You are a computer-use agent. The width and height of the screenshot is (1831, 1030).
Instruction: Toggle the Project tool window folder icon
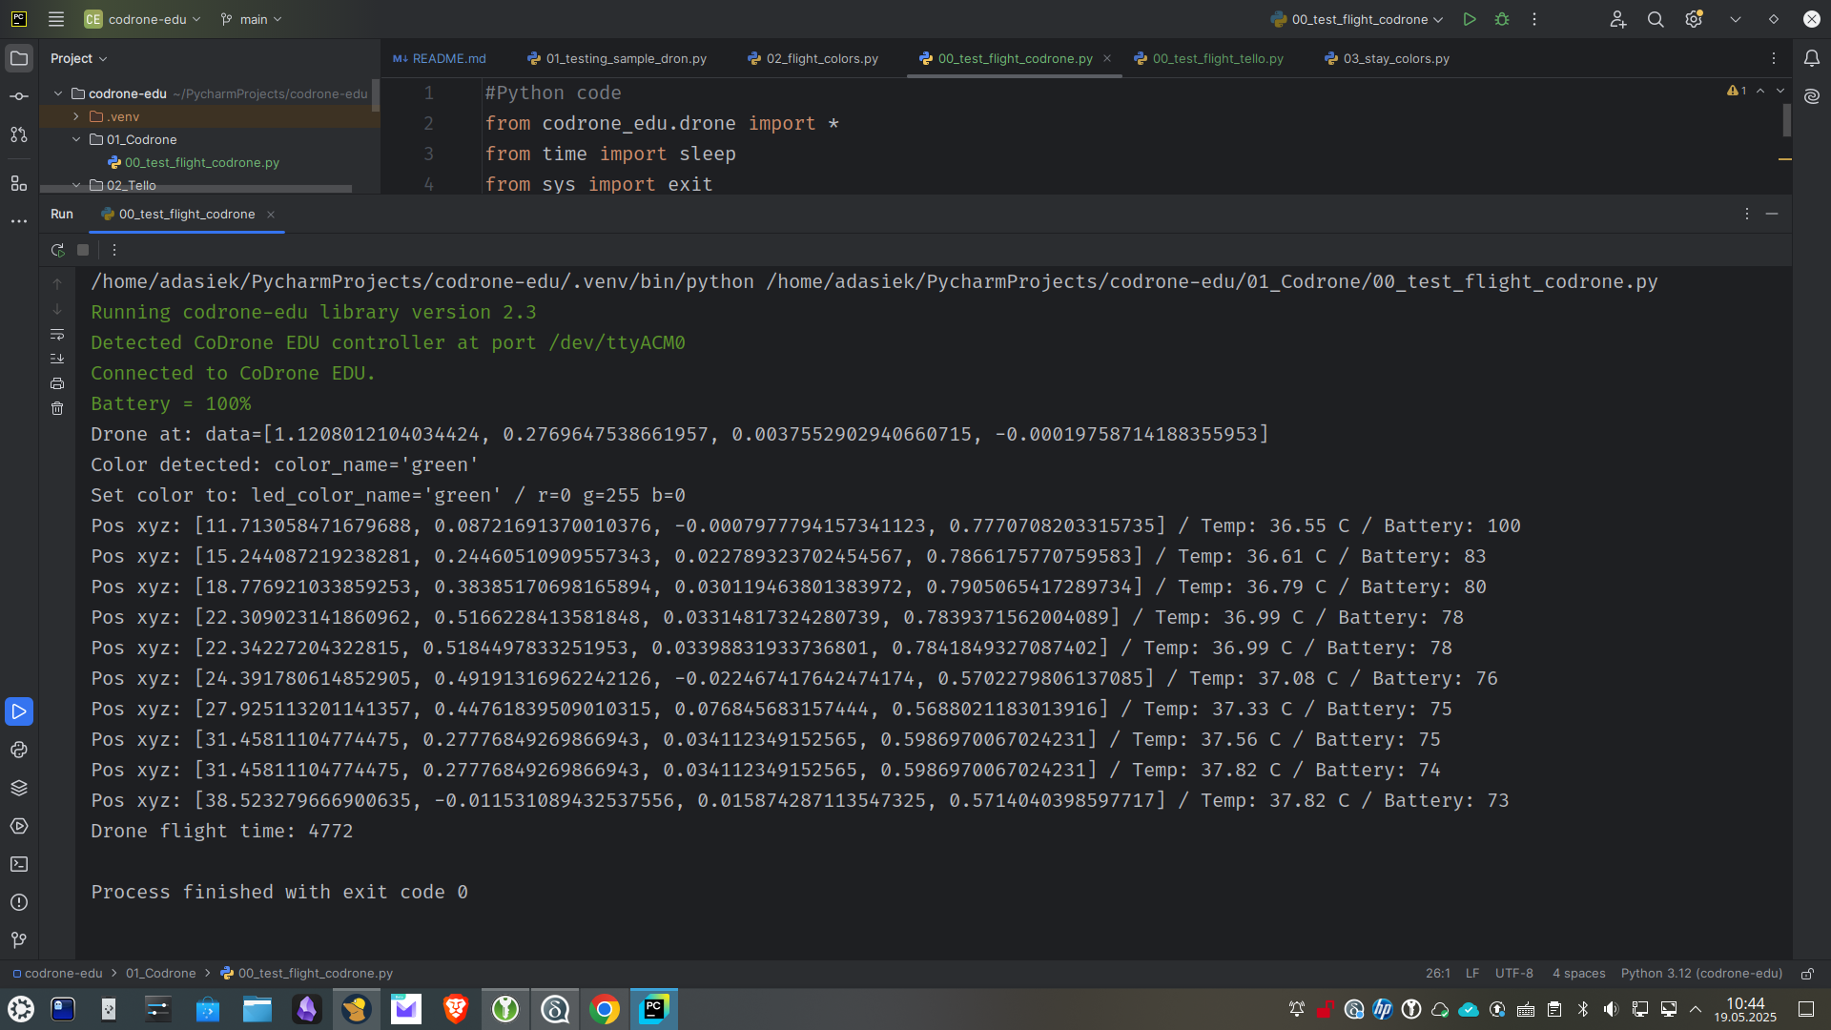[19, 58]
